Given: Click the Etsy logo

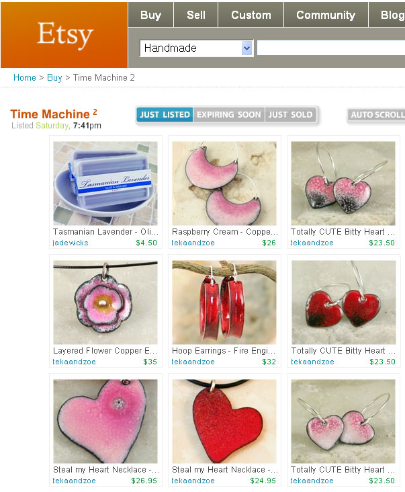Looking at the screenshot, I should [x=64, y=35].
